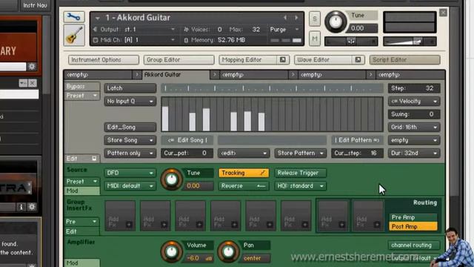Toggle the Latch button
Viewport: 474px width, 267px height.
[130, 88]
